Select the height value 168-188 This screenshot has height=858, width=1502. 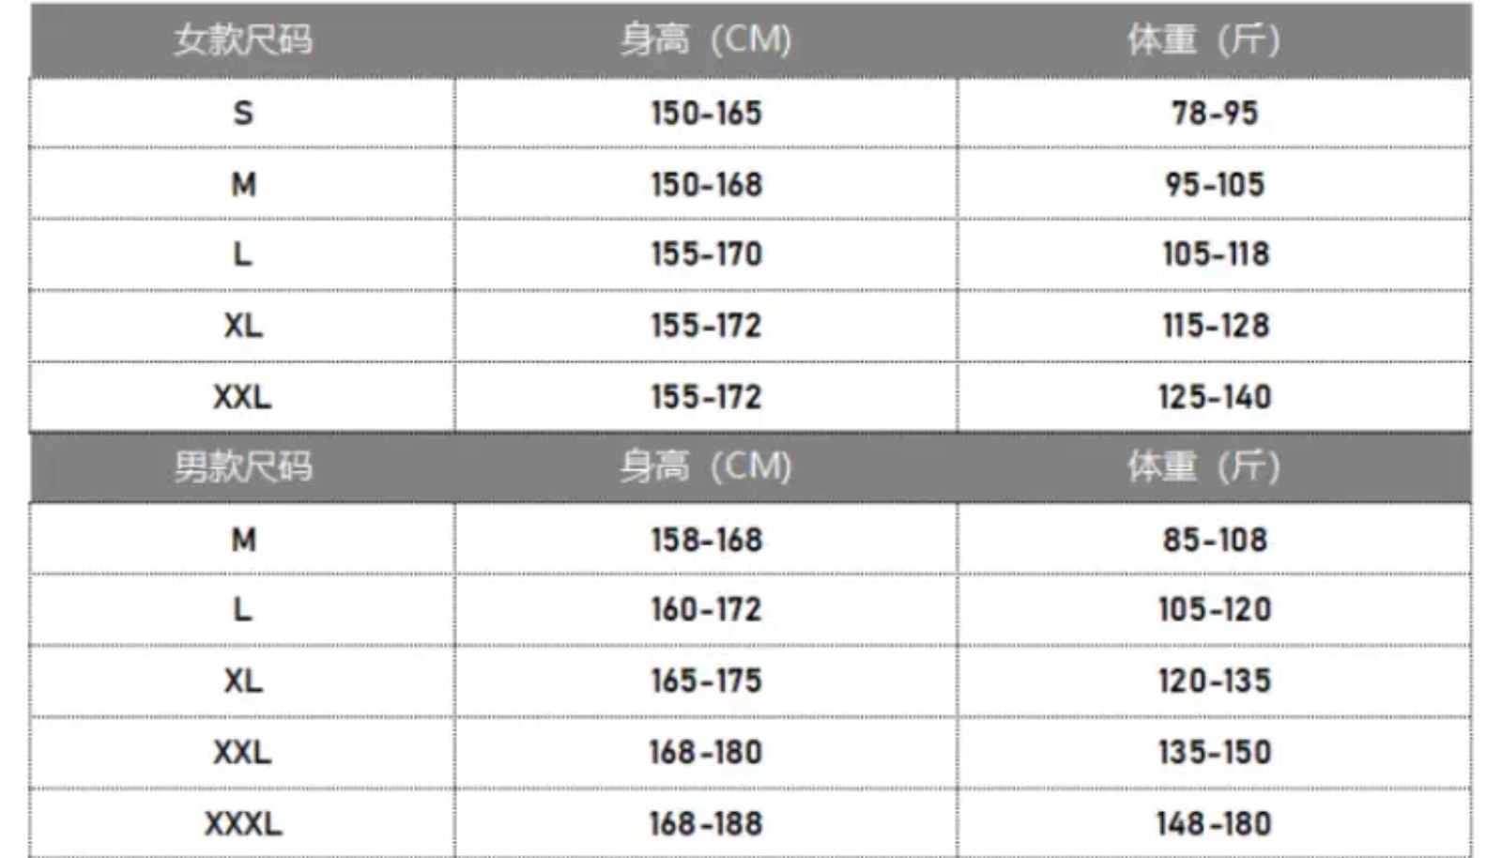coord(705,823)
